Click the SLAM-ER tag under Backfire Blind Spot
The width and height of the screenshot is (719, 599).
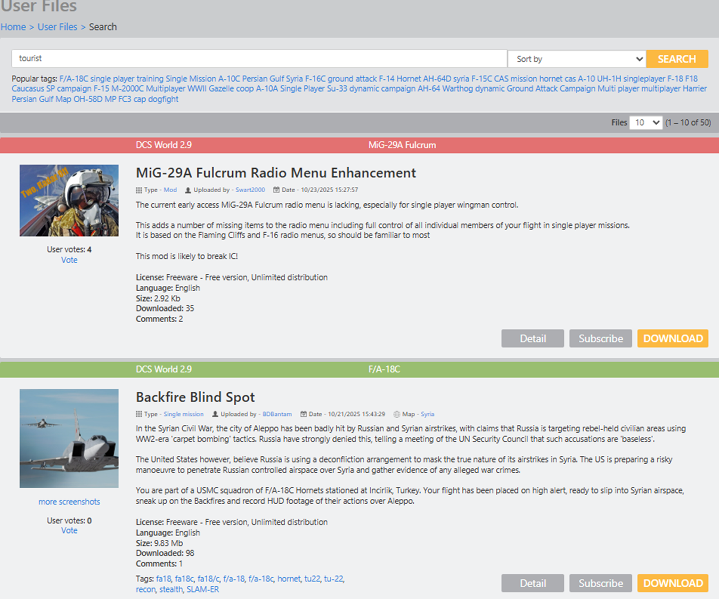(202, 589)
